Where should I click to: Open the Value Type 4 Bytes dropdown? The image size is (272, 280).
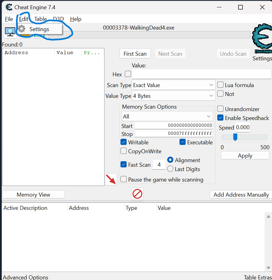[174, 96]
